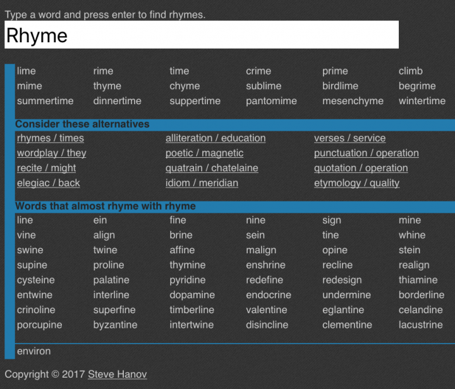Open the idiom / meridian alternative
Viewport: 455px width, 389px height.
(x=202, y=183)
